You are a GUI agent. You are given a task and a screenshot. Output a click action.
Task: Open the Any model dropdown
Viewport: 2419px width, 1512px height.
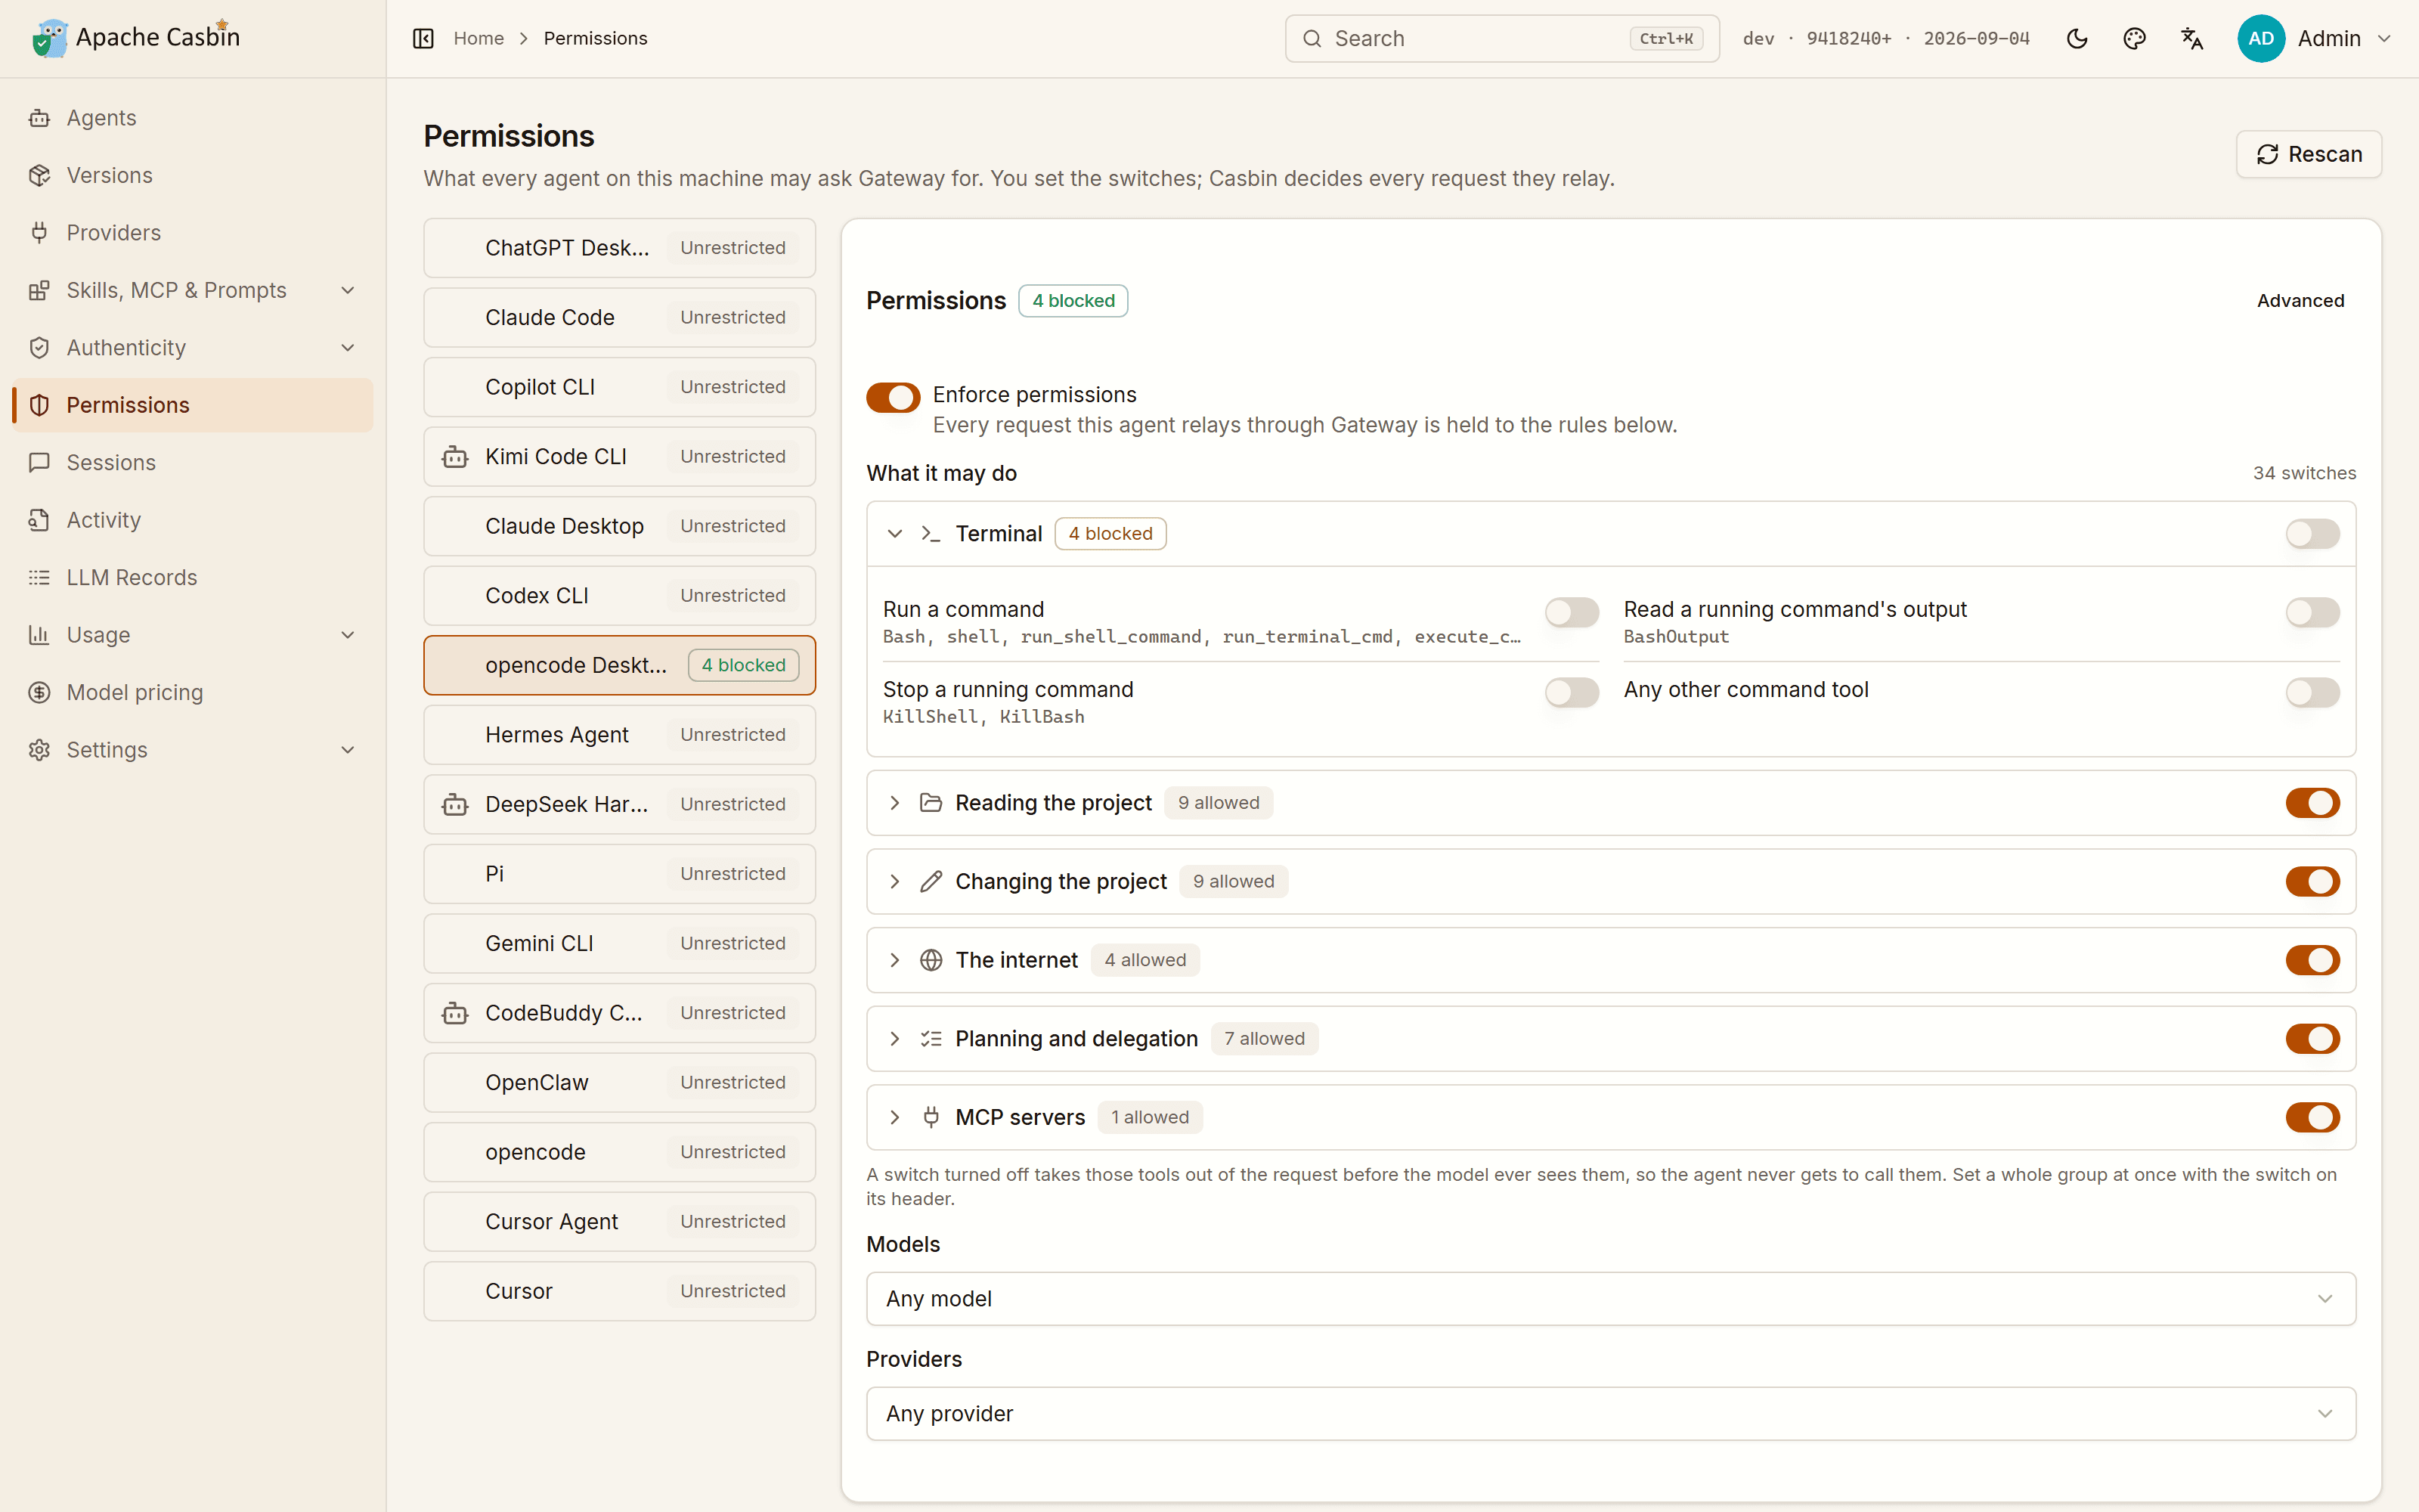click(x=1610, y=1299)
